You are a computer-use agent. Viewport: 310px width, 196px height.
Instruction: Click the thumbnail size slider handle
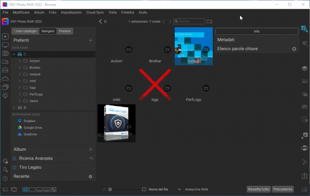tap(110, 189)
